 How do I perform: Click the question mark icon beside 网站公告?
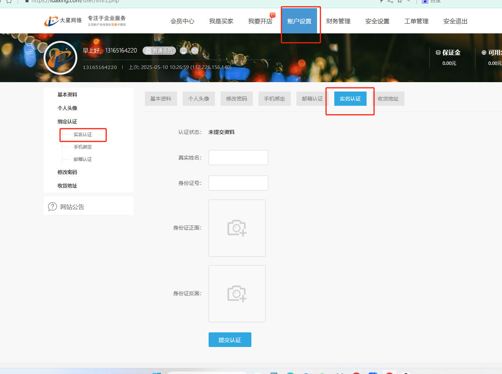pyautogui.click(x=53, y=207)
